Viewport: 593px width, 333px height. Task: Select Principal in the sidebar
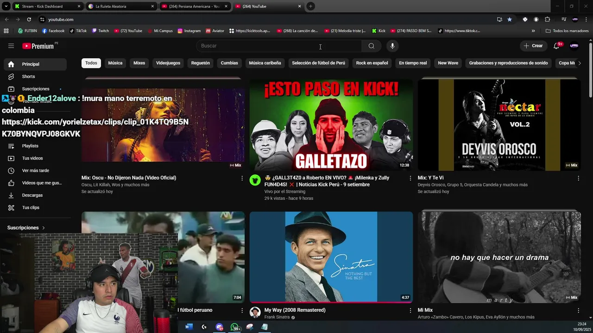point(35,64)
